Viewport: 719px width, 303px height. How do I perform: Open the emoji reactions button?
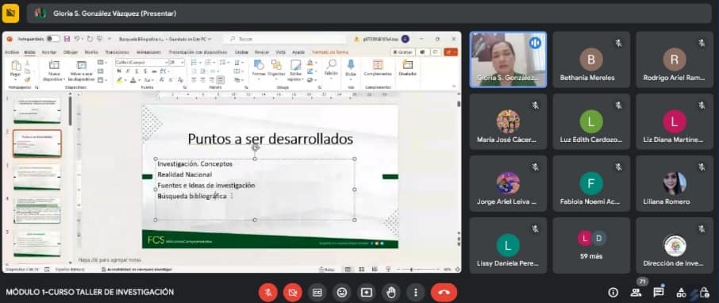tap(341, 293)
